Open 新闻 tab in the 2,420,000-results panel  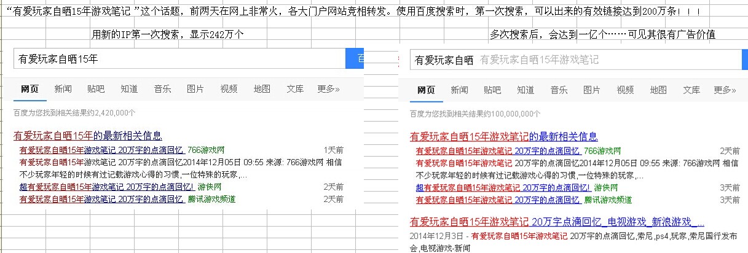(x=63, y=89)
